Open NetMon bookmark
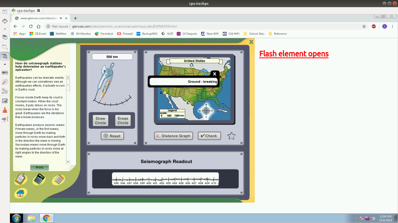Image resolution: width=398 pixels, height=223 pixels. tap(58, 34)
